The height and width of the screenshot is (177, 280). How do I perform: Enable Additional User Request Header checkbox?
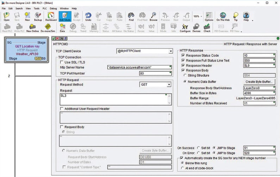[x=62, y=108]
